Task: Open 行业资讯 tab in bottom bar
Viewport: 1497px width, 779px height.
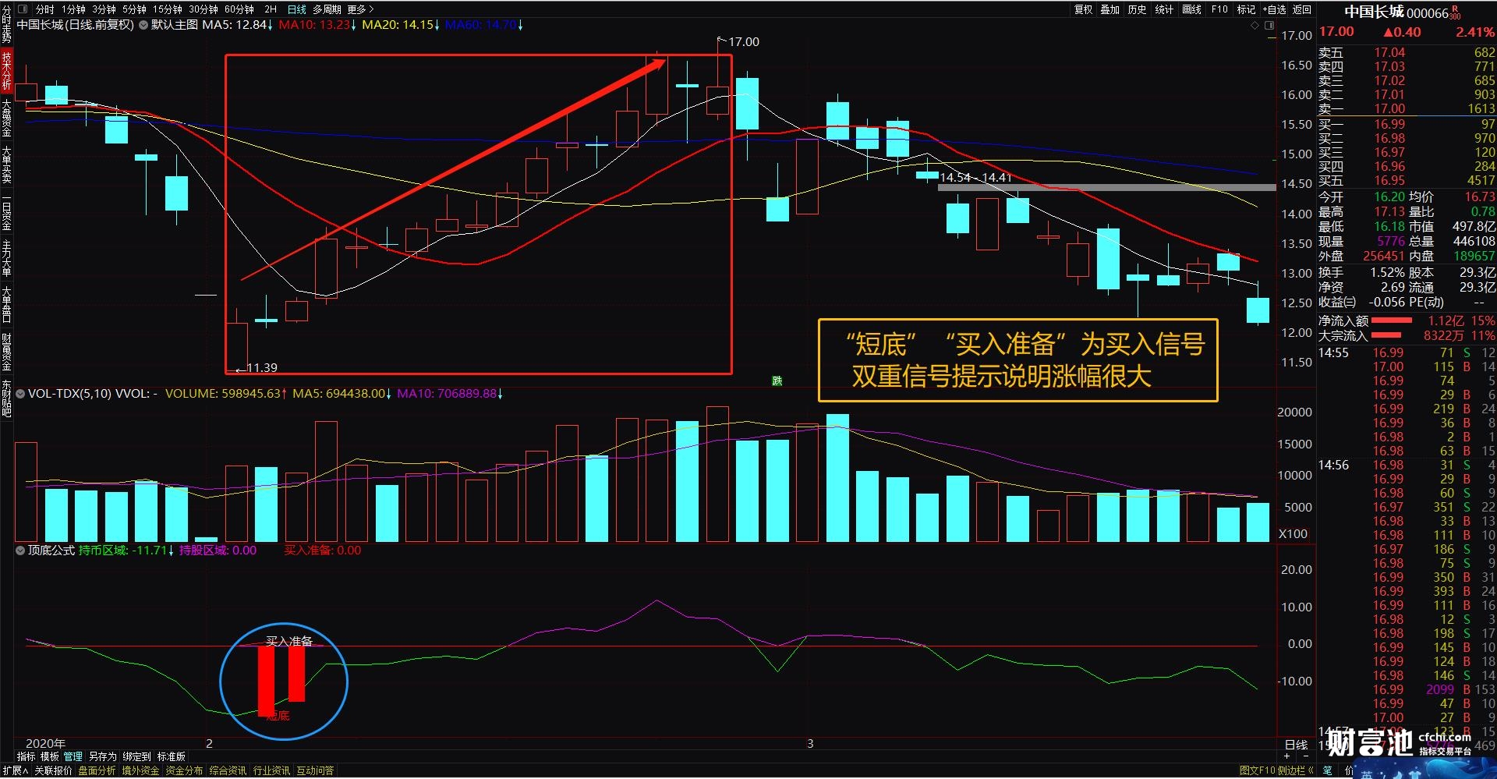Action: click(x=271, y=770)
